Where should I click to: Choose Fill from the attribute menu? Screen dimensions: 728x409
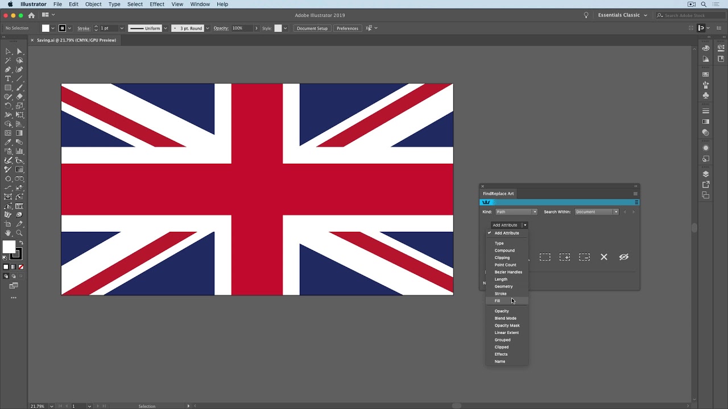[507, 301]
